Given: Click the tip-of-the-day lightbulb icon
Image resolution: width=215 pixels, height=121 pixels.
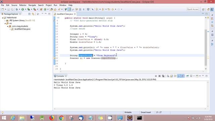Looking at the screenshot, I should (2, 113).
